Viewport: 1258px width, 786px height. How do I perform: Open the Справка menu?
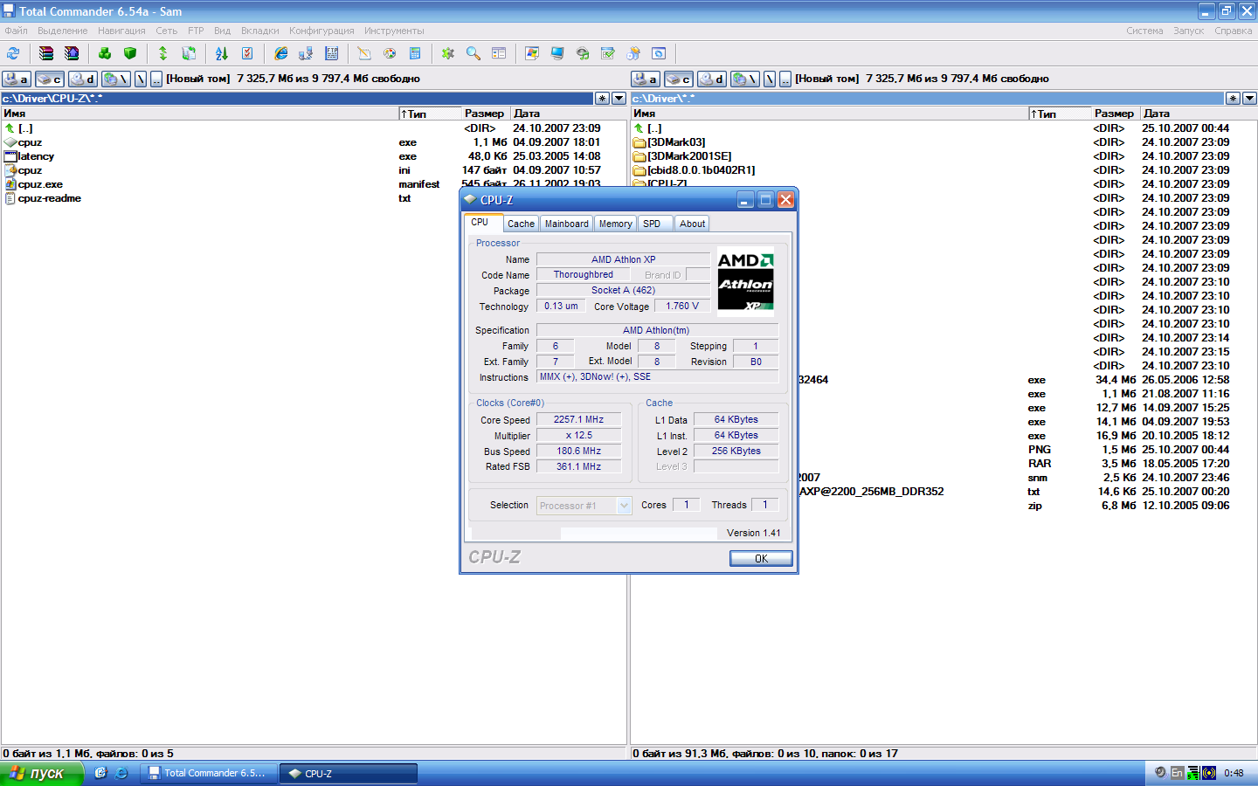coord(1234,31)
